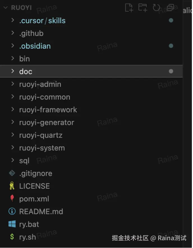Image resolution: width=193 pixels, height=248 pixels.
Task: Collapse all folders in explorer
Action: pyautogui.click(x=170, y=8)
